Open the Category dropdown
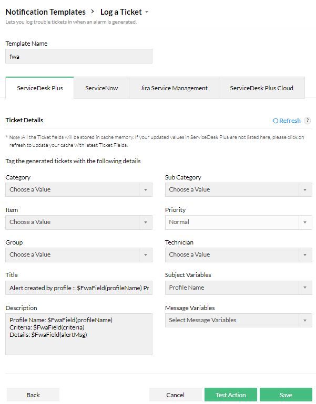The height and width of the screenshot is (404, 316). 79,189
